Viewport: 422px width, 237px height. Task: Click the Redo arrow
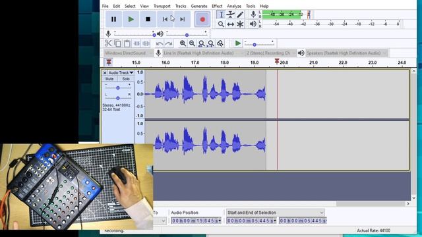(169, 43)
